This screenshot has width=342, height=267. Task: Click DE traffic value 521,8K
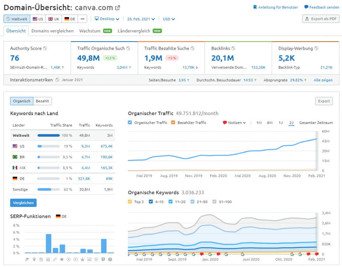click(84, 179)
